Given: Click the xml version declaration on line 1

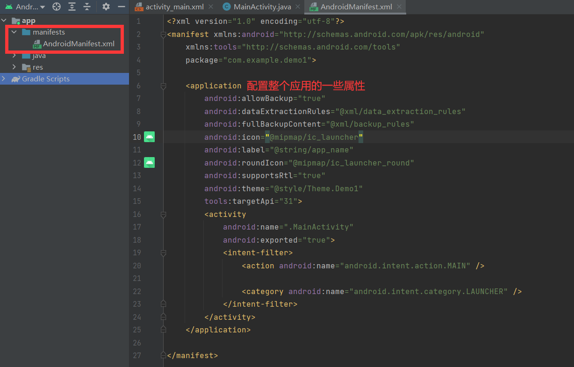Looking at the screenshot, I should (256, 22).
